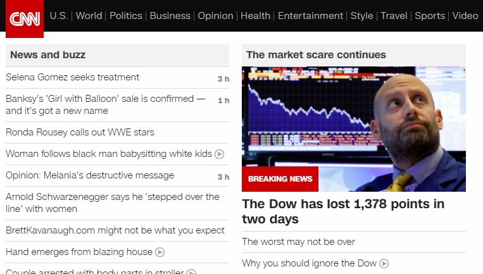Click the red Breaking News label
483x274 pixels.
280,179
